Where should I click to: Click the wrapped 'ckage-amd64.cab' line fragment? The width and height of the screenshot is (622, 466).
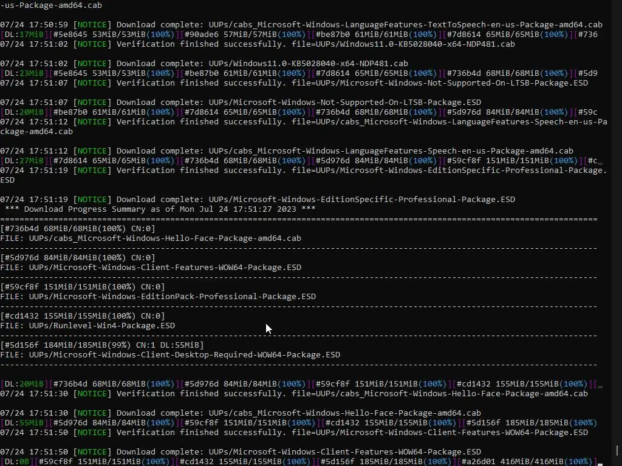pos(36,131)
